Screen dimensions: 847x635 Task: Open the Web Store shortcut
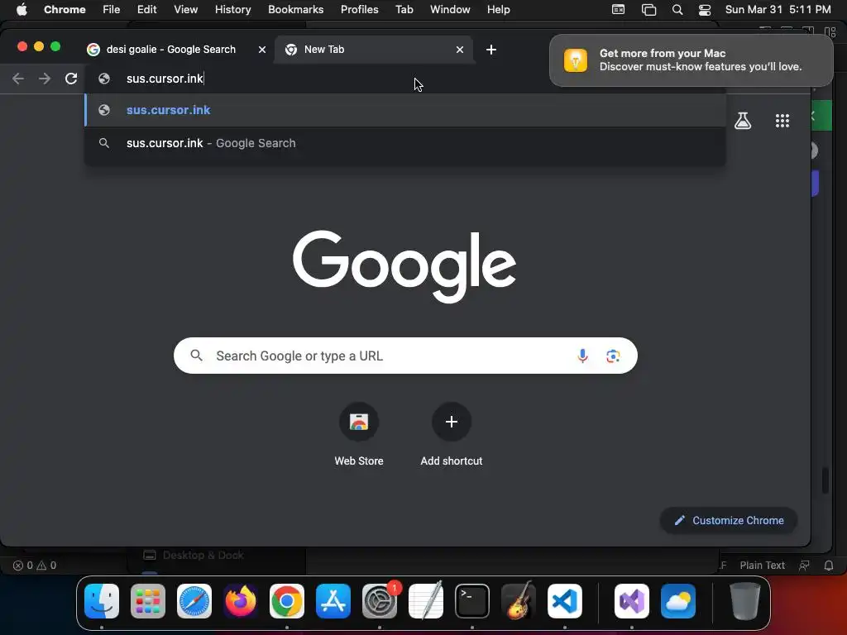[359, 435]
